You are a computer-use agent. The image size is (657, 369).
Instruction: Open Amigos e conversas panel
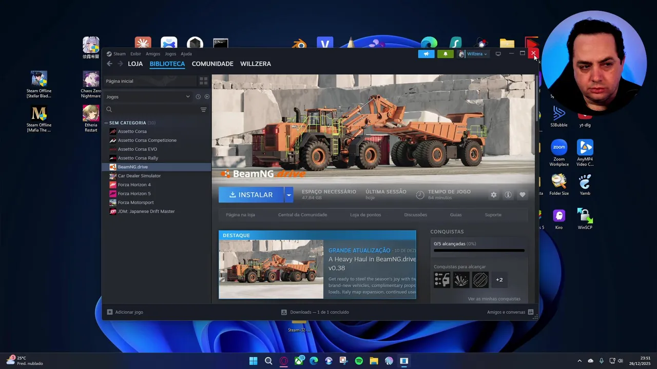point(510,312)
